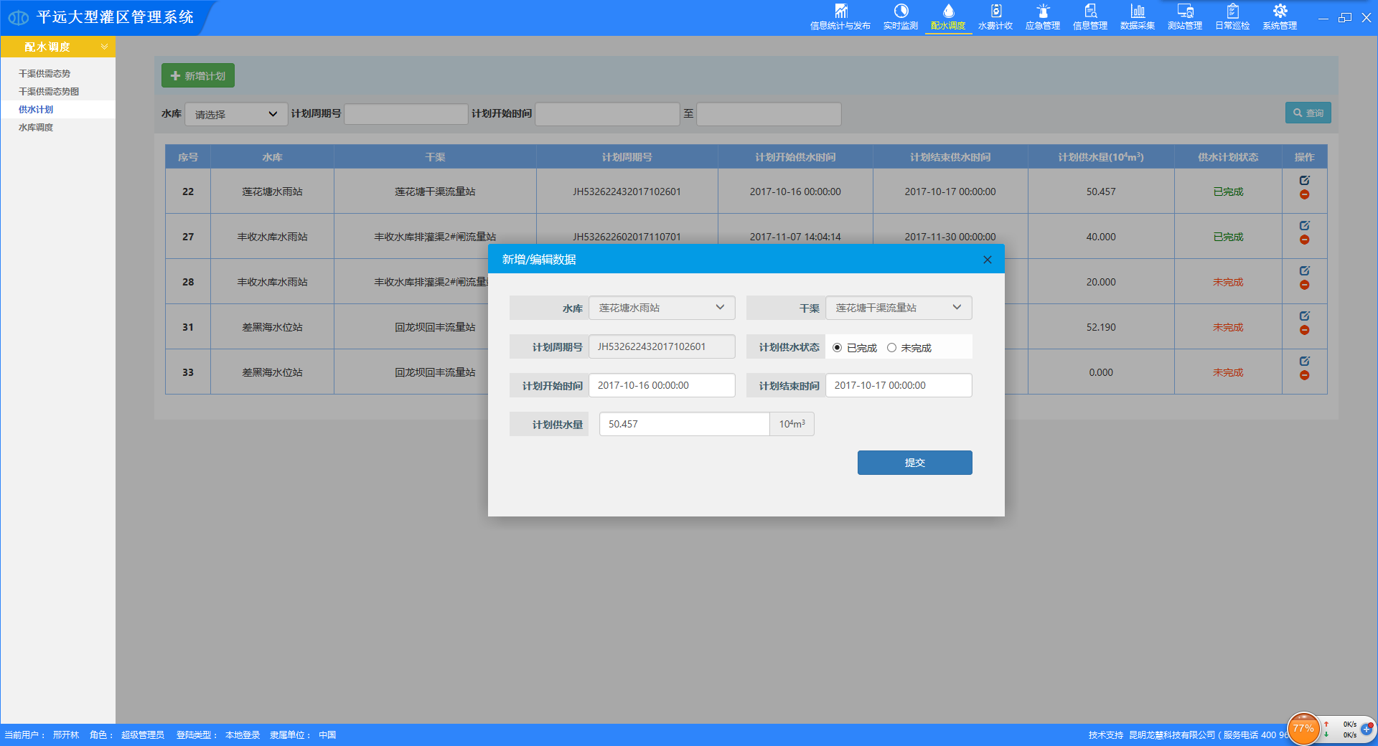Image resolution: width=1378 pixels, height=746 pixels.
Task: Click 序号 column header
Action: point(188,157)
